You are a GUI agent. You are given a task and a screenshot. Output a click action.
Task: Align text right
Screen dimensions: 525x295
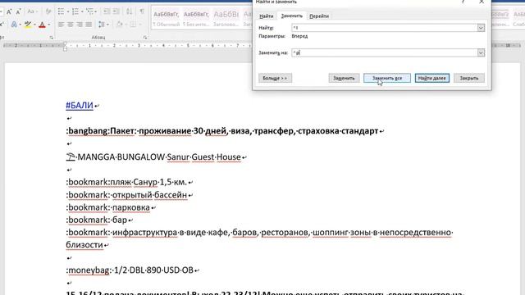80,25
